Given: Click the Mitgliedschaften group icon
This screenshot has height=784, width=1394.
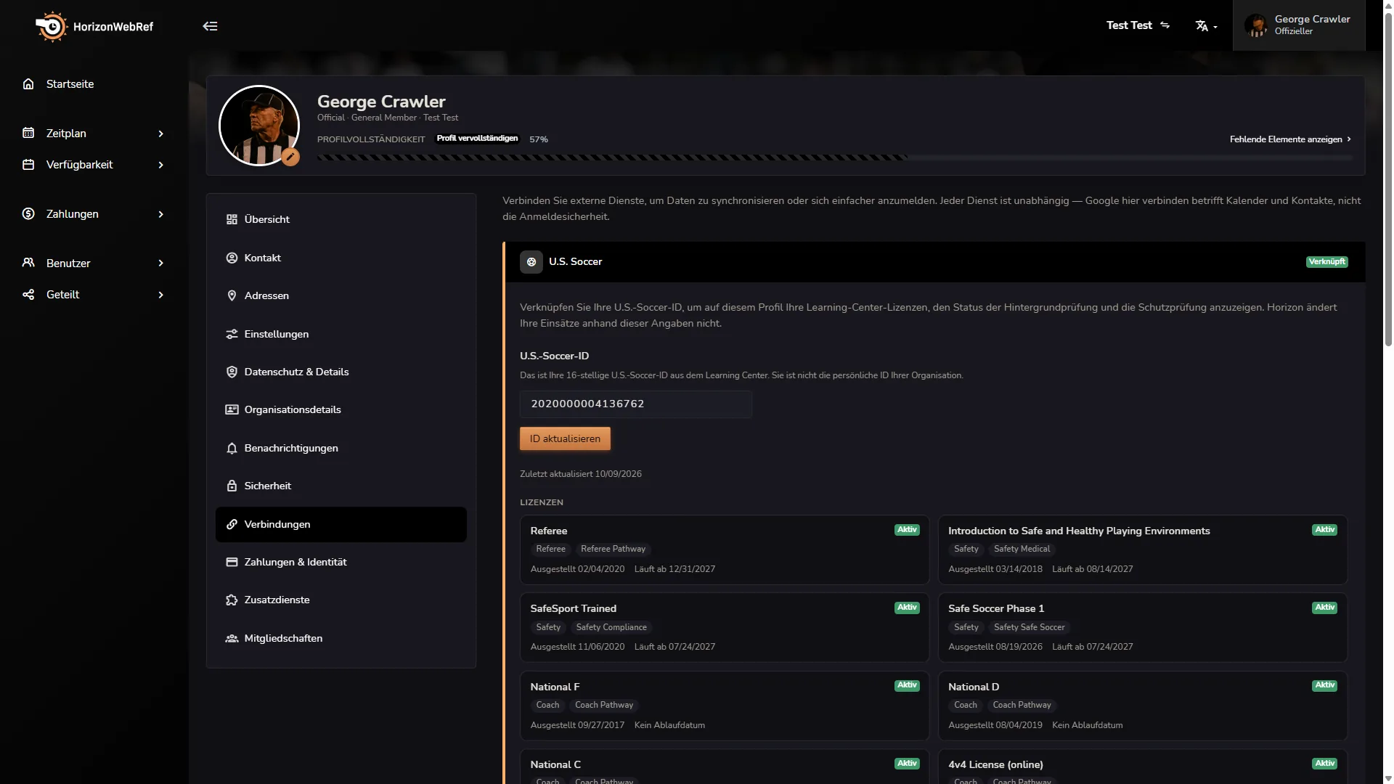Looking at the screenshot, I should click(232, 639).
